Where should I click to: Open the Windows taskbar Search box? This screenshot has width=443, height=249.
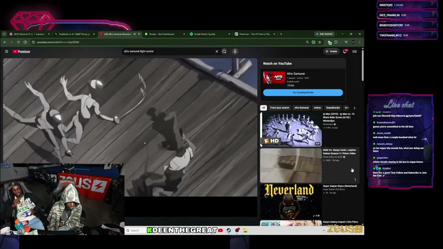pos(135,230)
